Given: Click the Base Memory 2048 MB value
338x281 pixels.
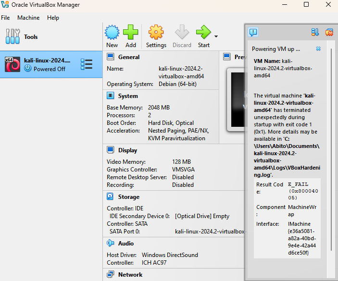Looking at the screenshot, I should tap(159, 108).
